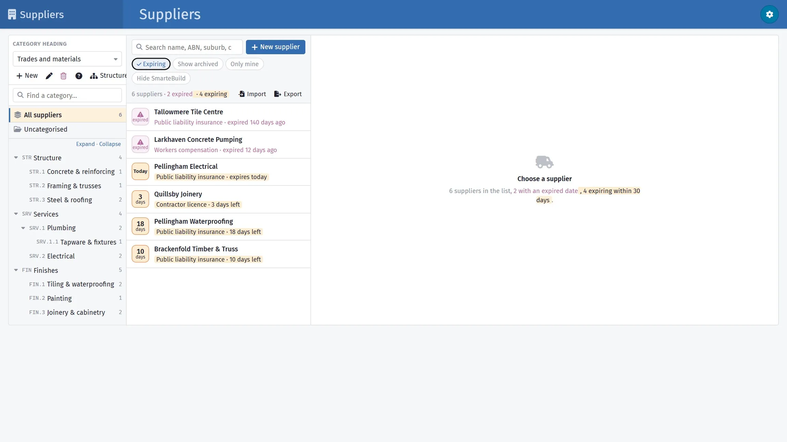Edit category with the pencil icon
The width and height of the screenshot is (787, 442).
49,76
